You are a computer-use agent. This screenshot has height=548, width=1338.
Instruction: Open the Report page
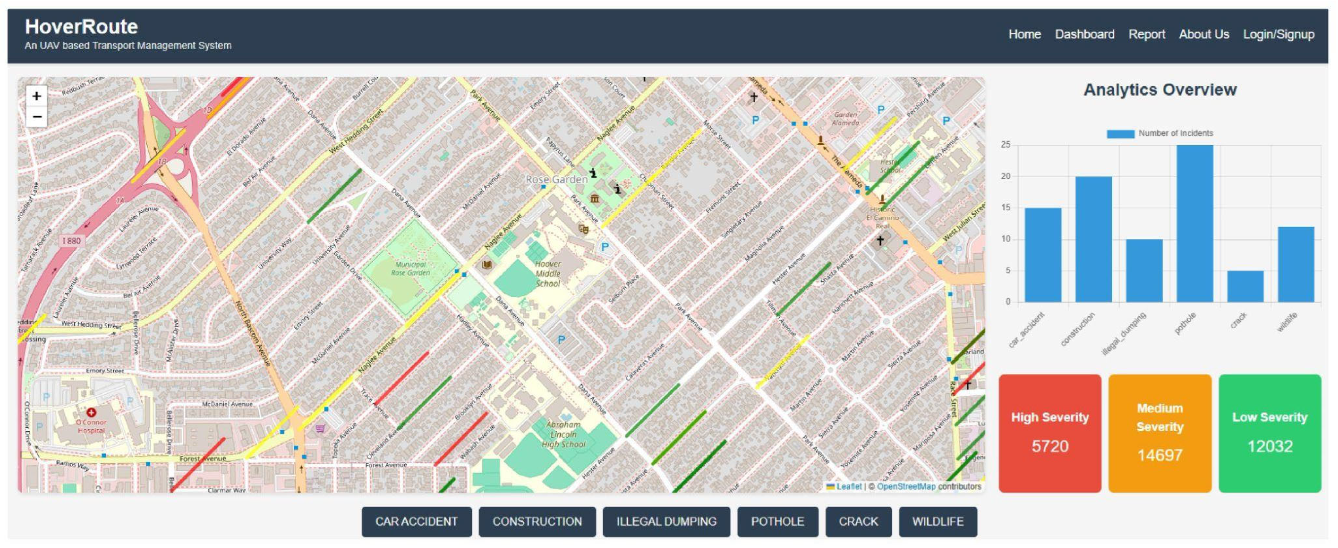coord(1146,34)
